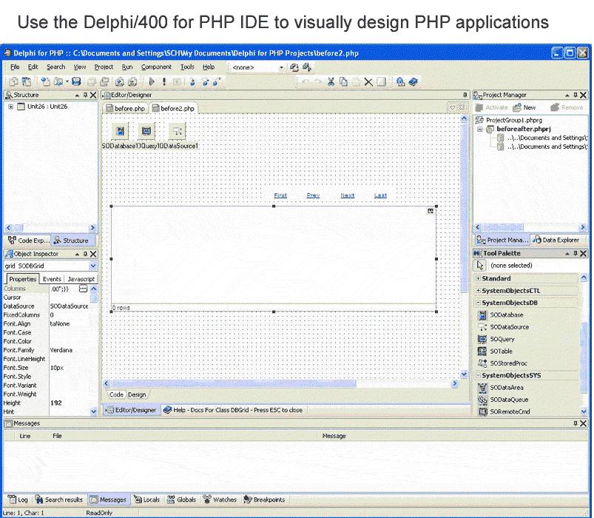Open the Structure panel dropdown arrow
The width and height of the screenshot is (594, 518).
(x=77, y=95)
